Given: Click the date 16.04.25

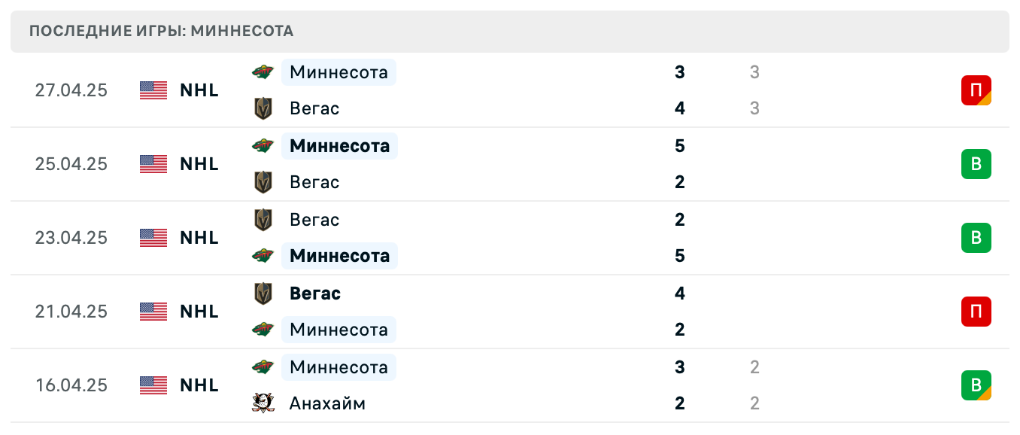Looking at the screenshot, I should coord(71,385).
